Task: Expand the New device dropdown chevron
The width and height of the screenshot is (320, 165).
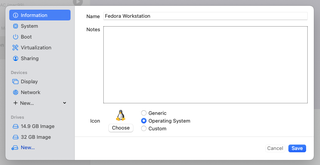Action: coord(64,103)
